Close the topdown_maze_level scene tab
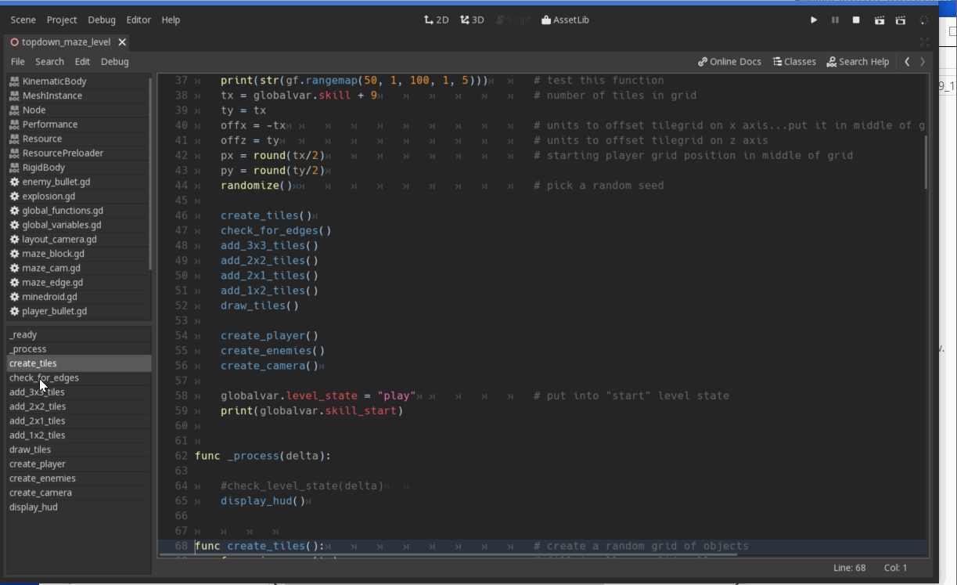Viewport: 957px width, 585px height. tap(122, 42)
